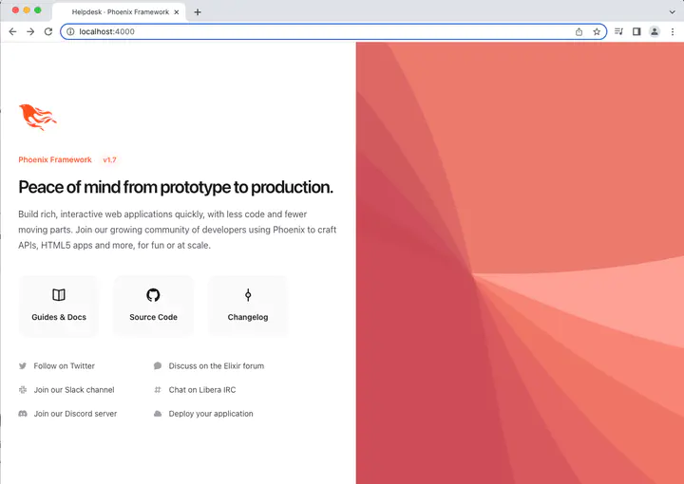Reload the localhost page

click(x=48, y=31)
